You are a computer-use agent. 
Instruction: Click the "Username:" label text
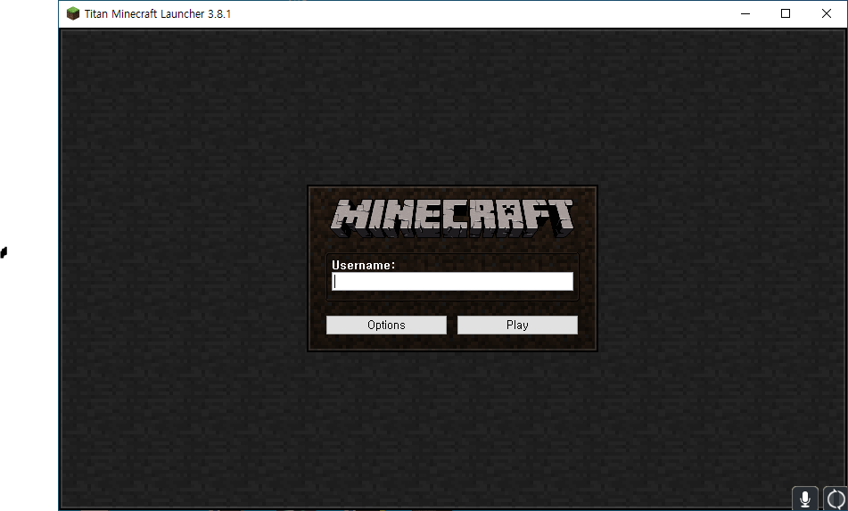click(x=364, y=265)
